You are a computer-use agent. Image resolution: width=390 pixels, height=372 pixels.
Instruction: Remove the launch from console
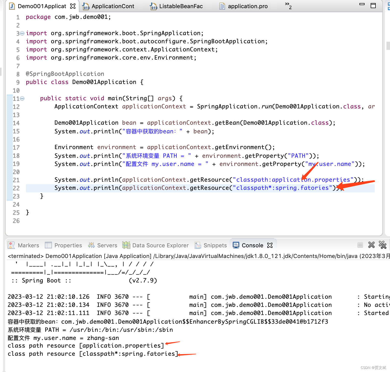(x=371, y=245)
